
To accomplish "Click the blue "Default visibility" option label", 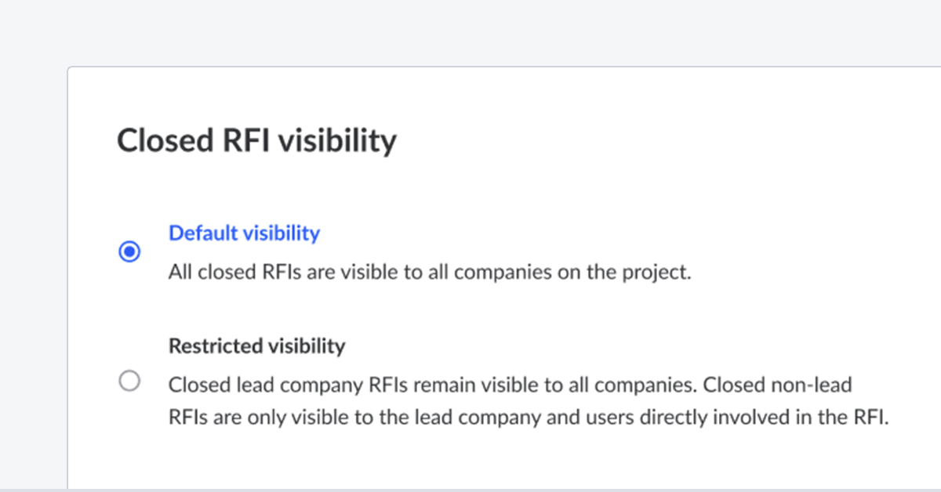I will [245, 233].
